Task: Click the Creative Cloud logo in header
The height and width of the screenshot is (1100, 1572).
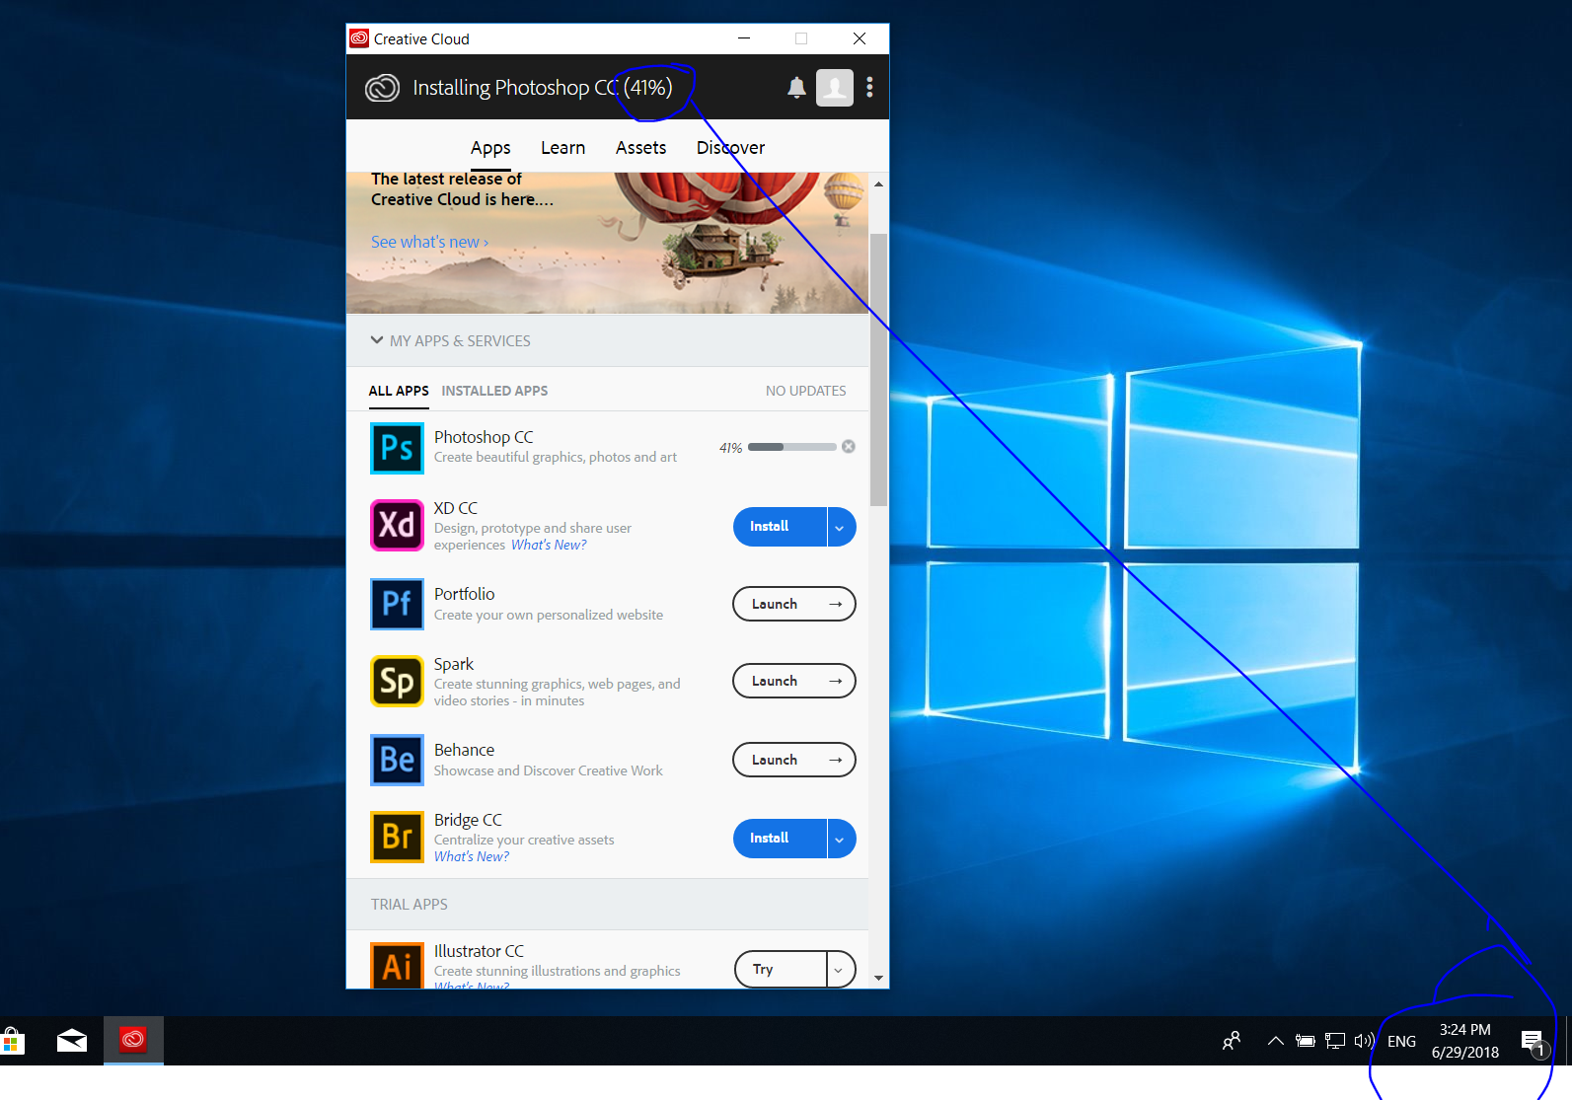Action: point(382,88)
